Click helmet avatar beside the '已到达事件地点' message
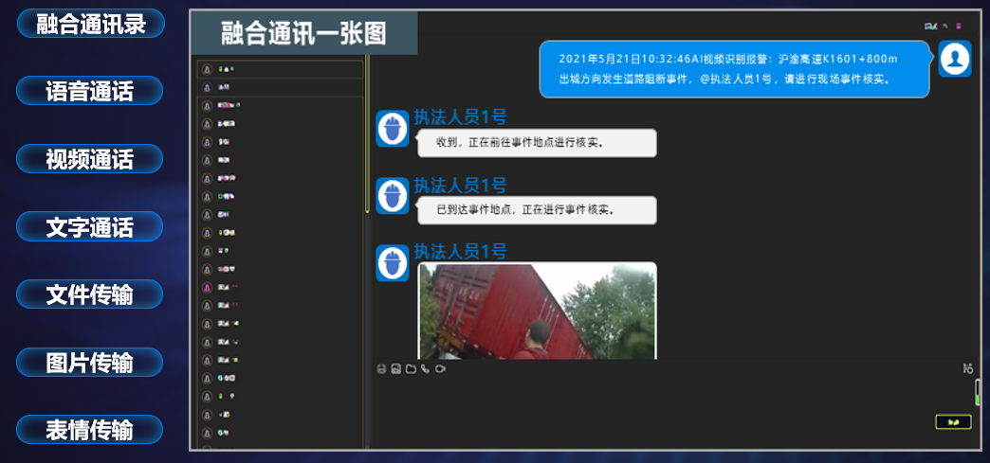This screenshot has width=990, height=463. point(393,196)
